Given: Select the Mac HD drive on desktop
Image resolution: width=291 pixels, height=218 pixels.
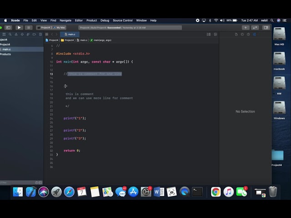Looking at the screenshot, I should click(x=279, y=36).
